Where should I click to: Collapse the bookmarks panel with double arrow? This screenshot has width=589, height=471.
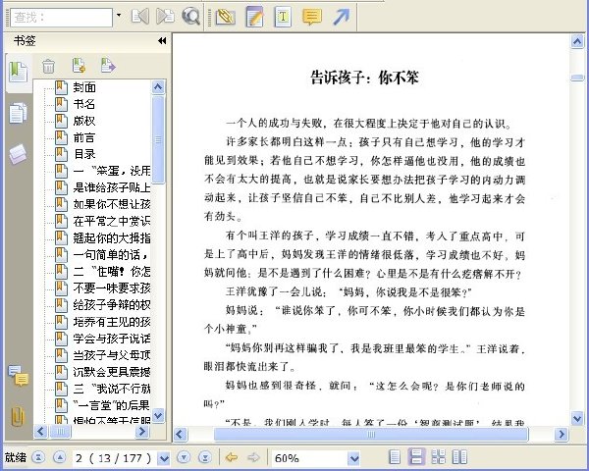click(x=162, y=40)
